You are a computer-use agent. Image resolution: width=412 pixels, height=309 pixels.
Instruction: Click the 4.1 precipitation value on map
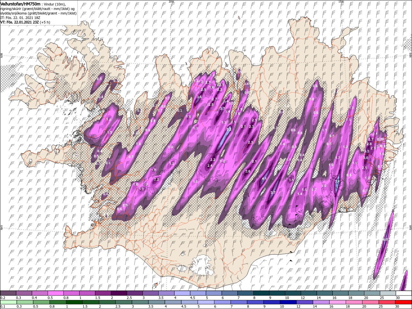pyautogui.click(x=265, y=179)
